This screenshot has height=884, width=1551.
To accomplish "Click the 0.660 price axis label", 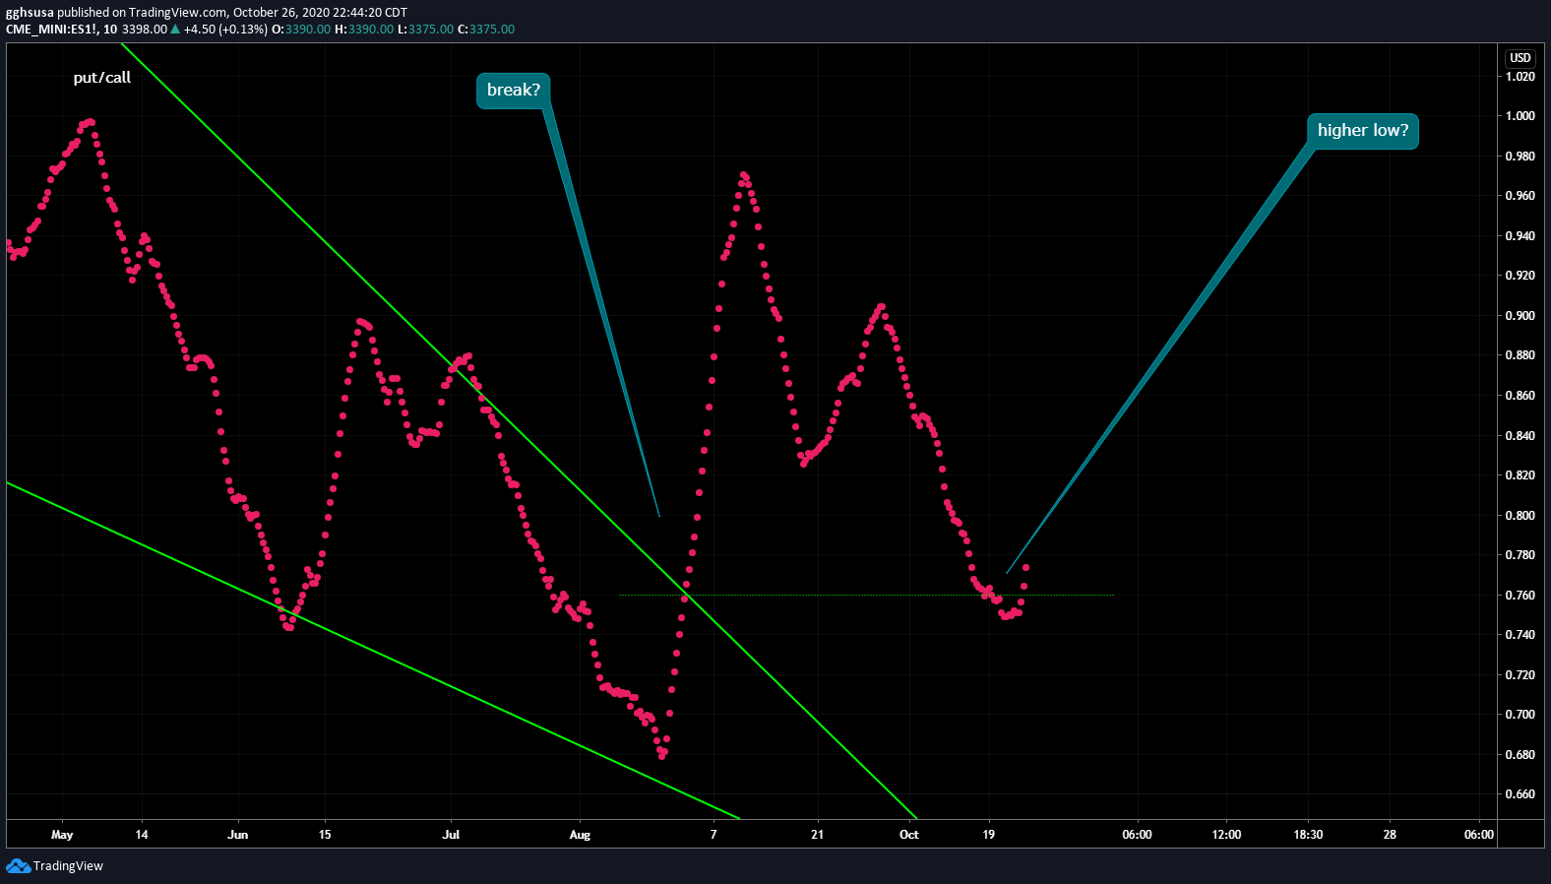I will (1520, 794).
